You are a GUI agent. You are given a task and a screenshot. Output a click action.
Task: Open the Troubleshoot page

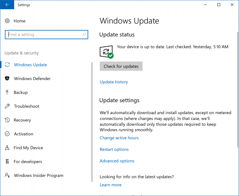pyautogui.click(x=27, y=106)
